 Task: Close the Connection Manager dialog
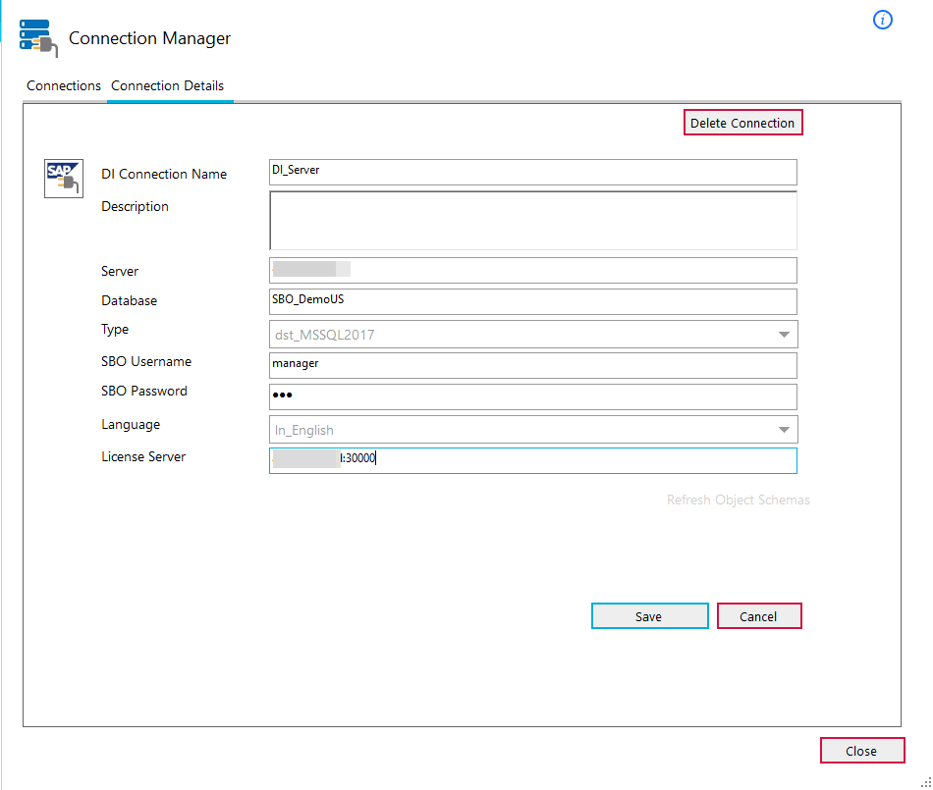[x=861, y=750]
